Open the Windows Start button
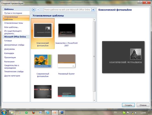Image resolution: width=152 pixels, height=115 pixels. pos(4,112)
